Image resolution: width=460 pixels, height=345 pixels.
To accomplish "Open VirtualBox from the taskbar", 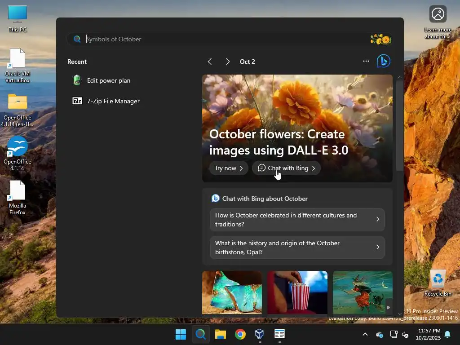I will tap(260, 334).
